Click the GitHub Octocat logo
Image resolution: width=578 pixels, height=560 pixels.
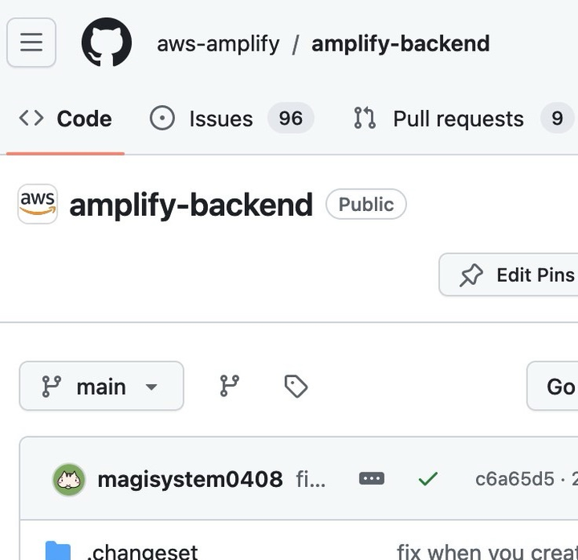point(107,43)
